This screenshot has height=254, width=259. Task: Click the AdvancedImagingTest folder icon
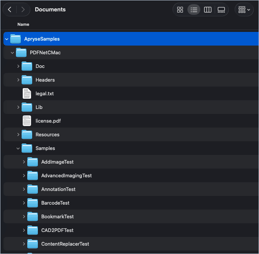click(33, 175)
